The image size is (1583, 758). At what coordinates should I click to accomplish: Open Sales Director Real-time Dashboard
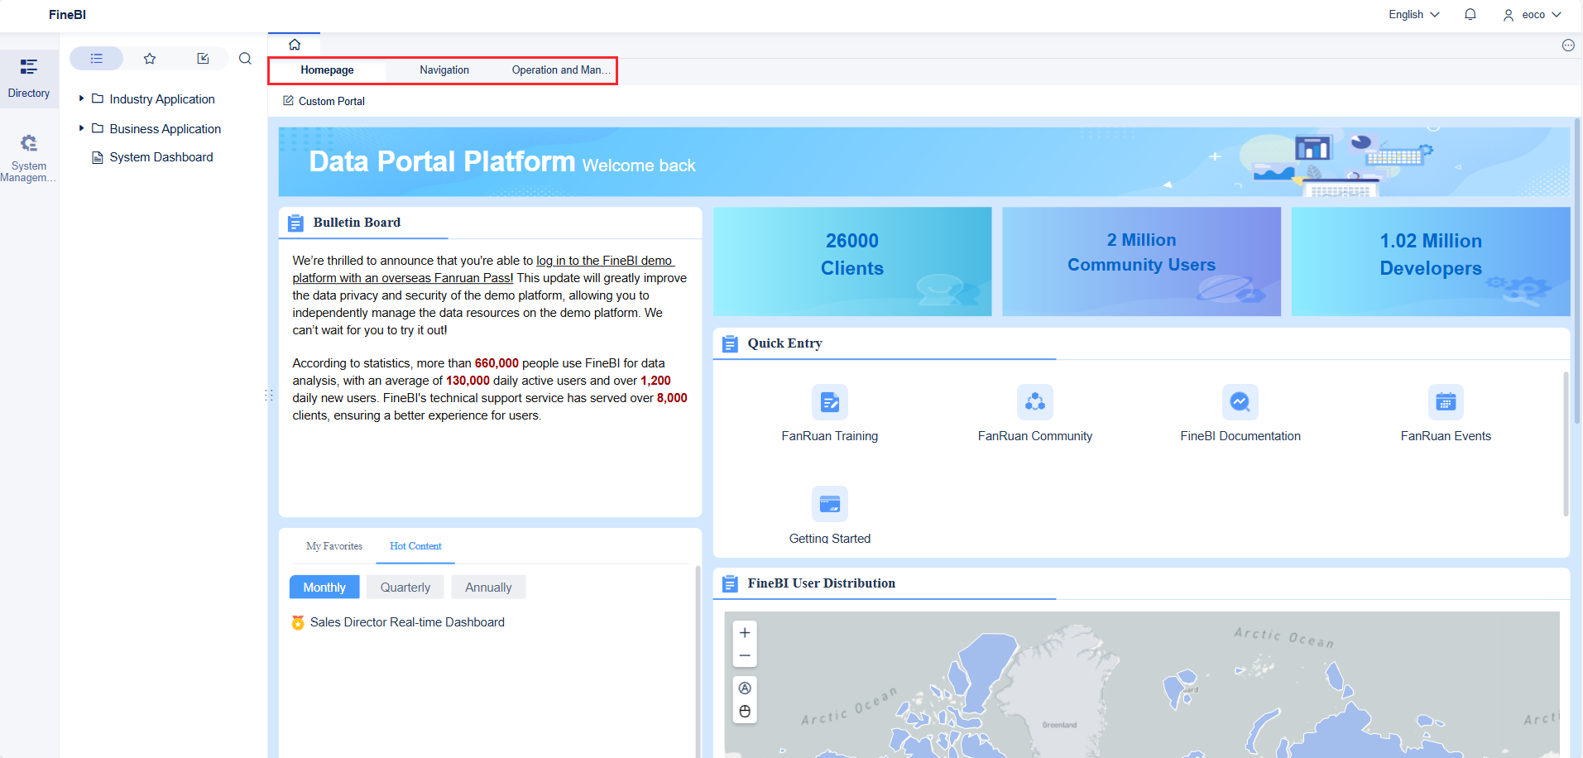click(407, 622)
